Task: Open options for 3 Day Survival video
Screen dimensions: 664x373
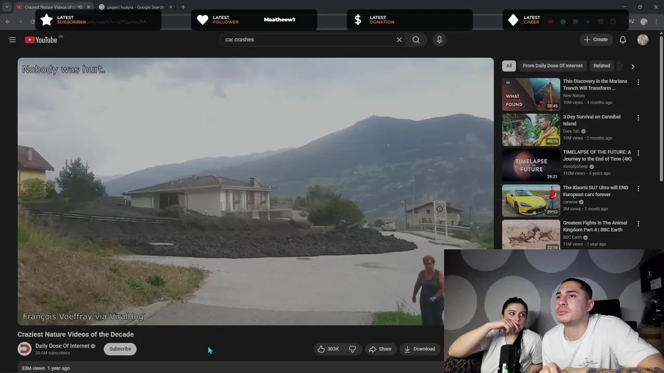Action: 638,118
